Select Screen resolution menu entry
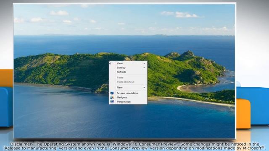 tap(128, 93)
